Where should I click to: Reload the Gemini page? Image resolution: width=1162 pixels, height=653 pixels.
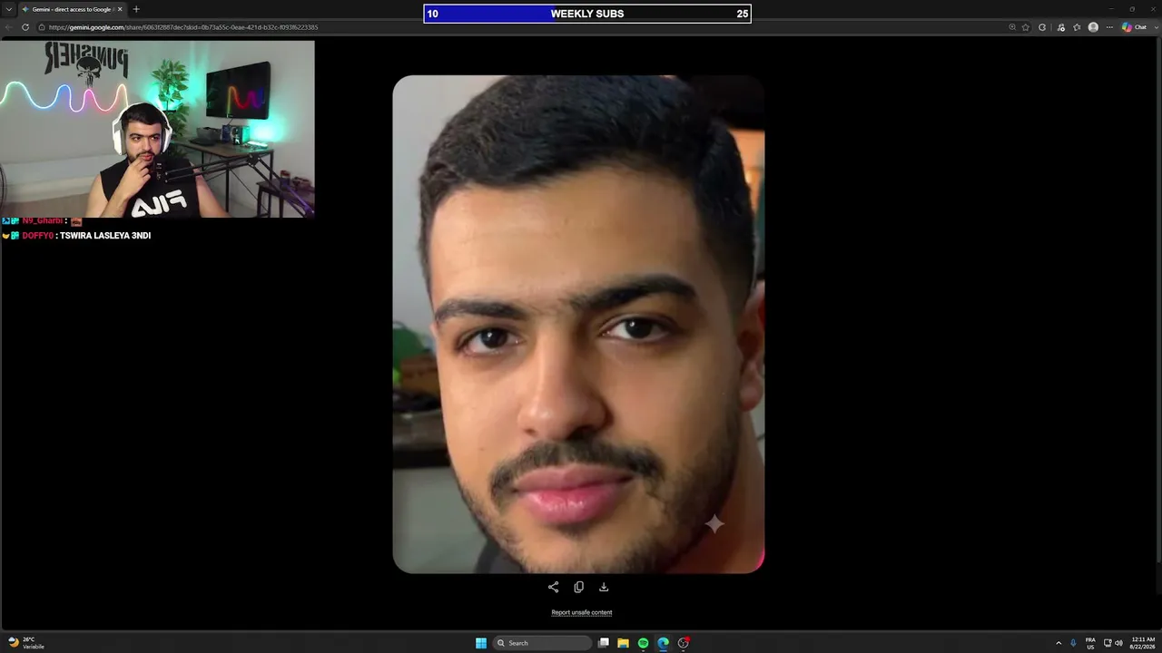tap(25, 27)
